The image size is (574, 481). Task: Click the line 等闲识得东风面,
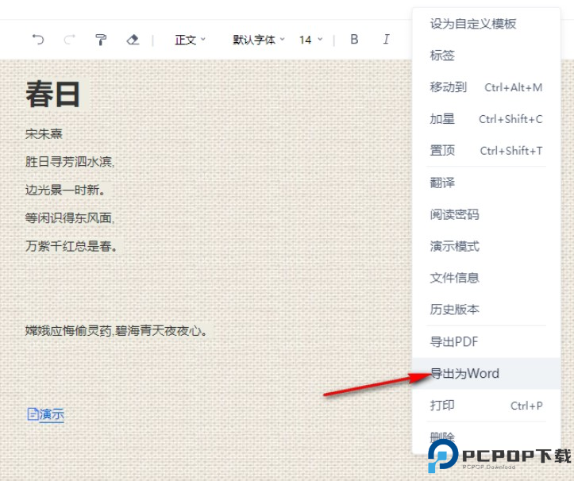click(x=70, y=217)
